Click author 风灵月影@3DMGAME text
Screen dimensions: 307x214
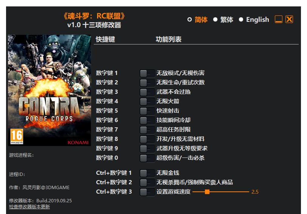tap(46, 188)
